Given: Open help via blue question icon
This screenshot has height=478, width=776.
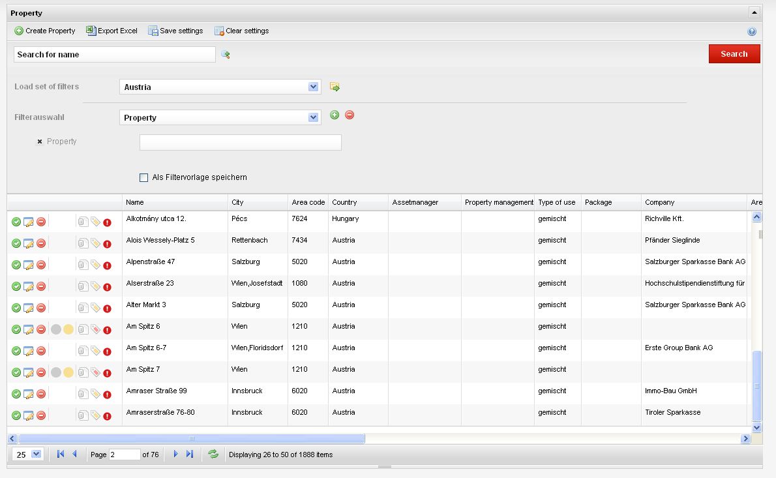Looking at the screenshot, I should click(x=752, y=31).
